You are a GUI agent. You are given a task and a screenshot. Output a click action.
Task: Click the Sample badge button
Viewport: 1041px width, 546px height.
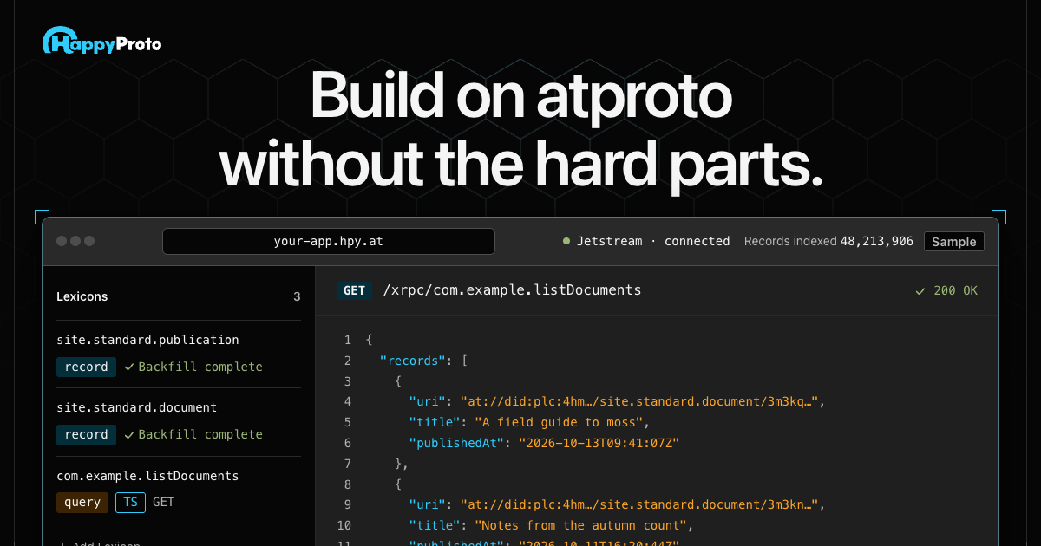tap(954, 242)
